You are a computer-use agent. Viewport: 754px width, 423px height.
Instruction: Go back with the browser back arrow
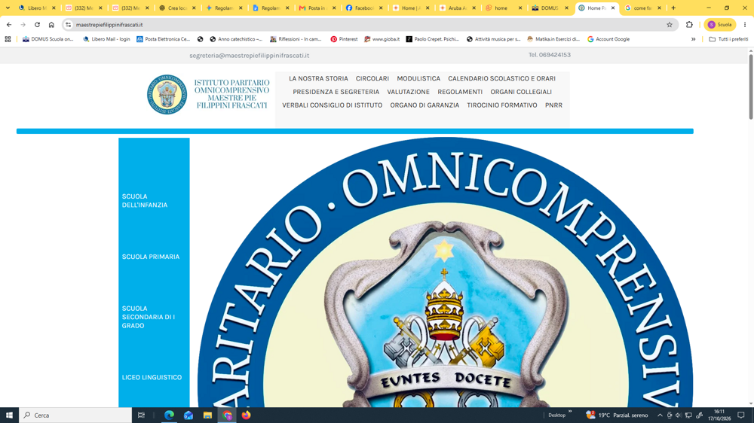[x=9, y=25]
